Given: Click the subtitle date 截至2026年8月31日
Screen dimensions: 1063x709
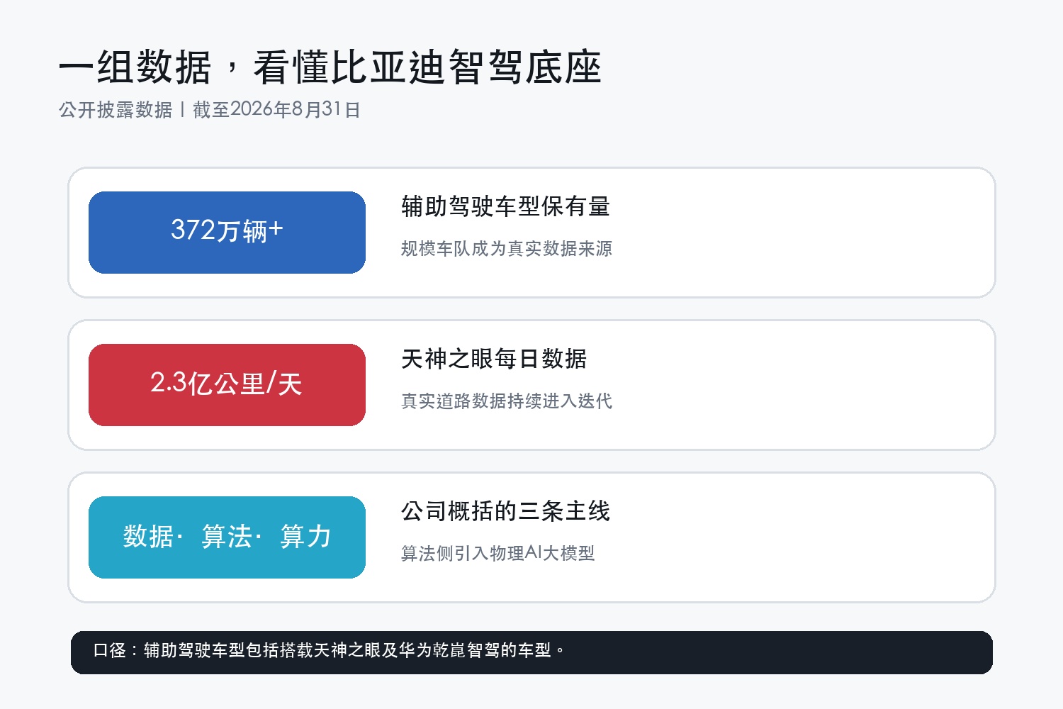Looking at the screenshot, I should [276, 109].
